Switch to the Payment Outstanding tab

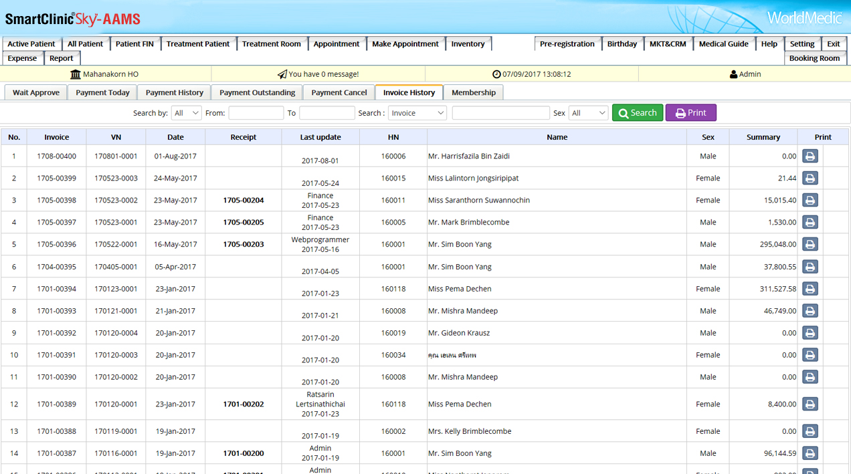point(257,92)
